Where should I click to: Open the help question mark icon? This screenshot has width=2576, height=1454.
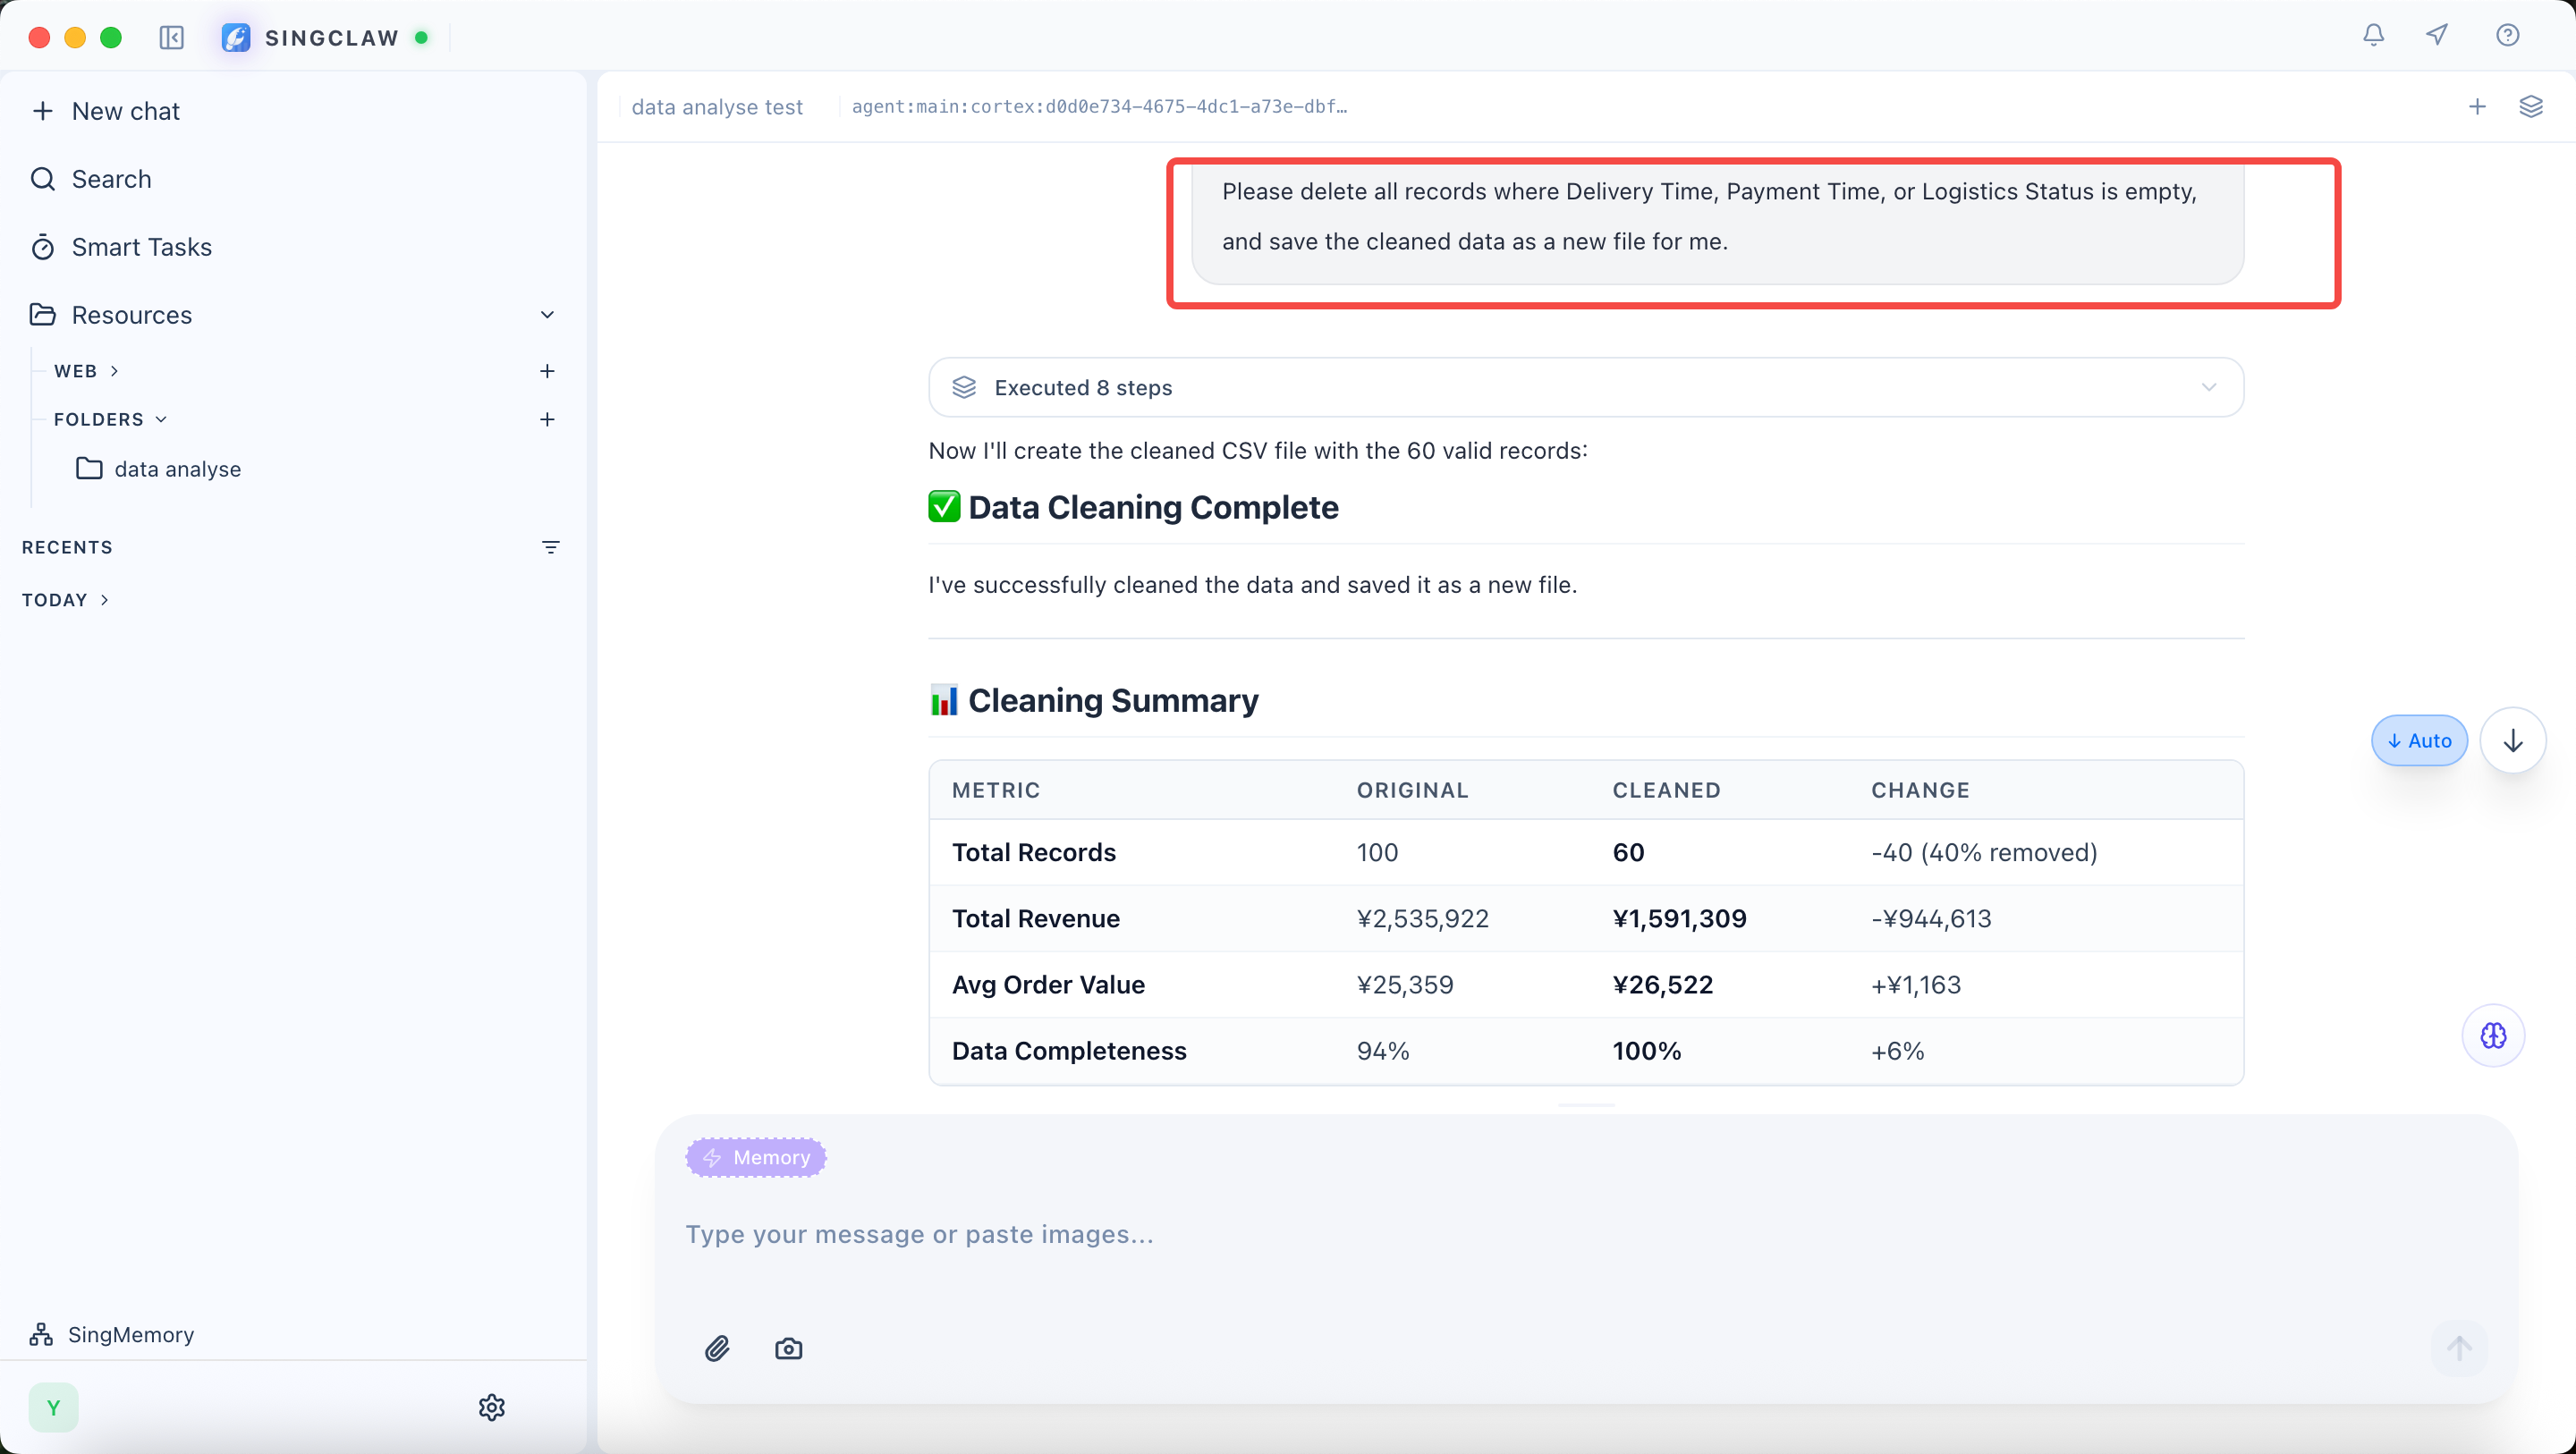point(2507,36)
